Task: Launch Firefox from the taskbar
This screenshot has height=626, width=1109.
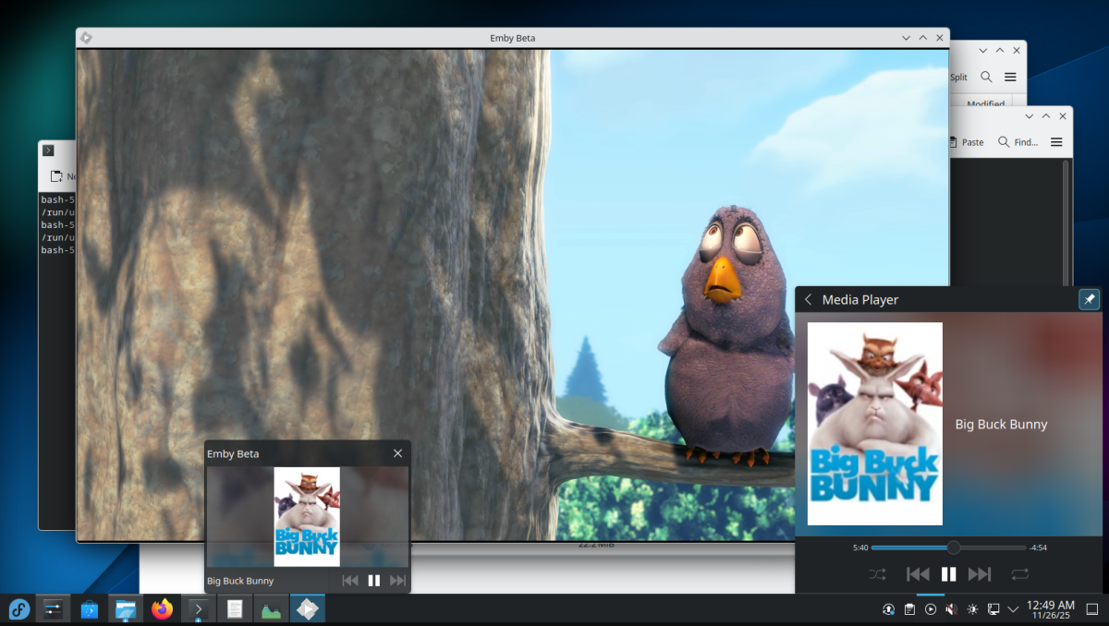Action: (162, 609)
